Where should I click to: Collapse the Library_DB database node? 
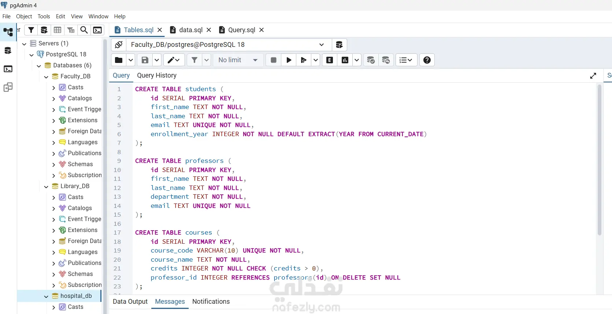pos(46,186)
